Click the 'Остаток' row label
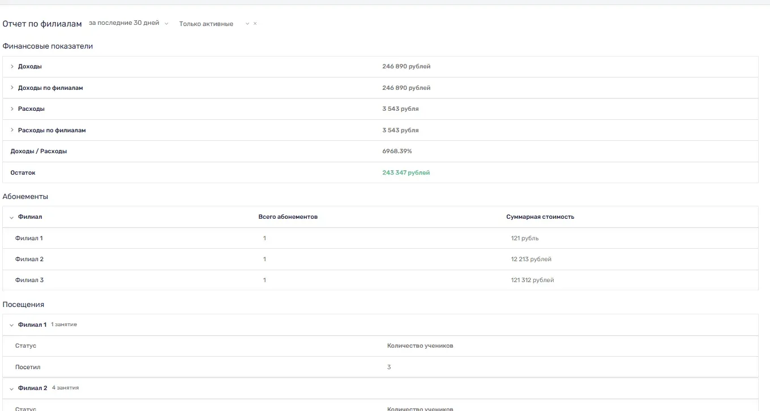Image resolution: width=770 pixels, height=411 pixels. (23, 172)
